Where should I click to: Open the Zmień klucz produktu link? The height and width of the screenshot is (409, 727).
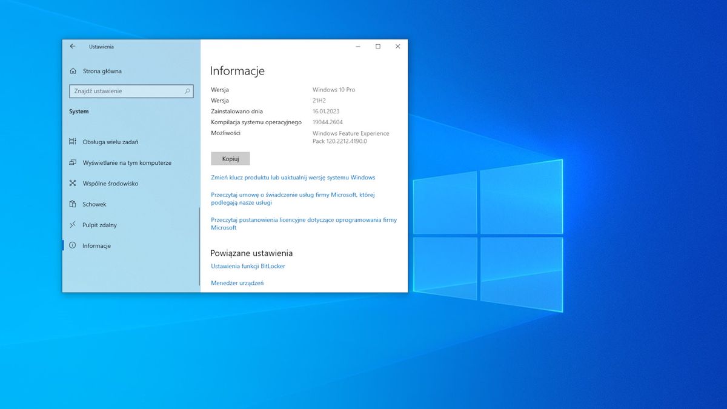pos(293,178)
